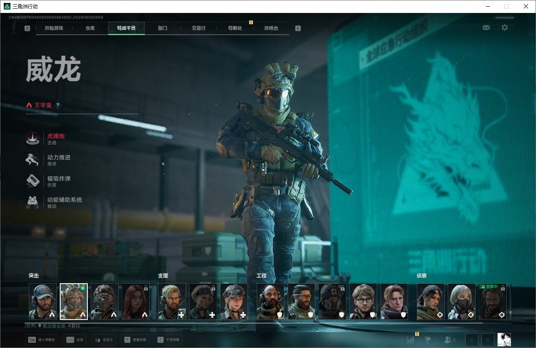Viewport: 536px width, 348px height.
Task: Open the 仓库 tab
Action: click(90, 28)
